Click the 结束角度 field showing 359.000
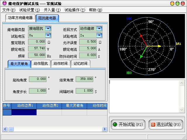187x140 pixels. pyautogui.click(x=84, y=79)
